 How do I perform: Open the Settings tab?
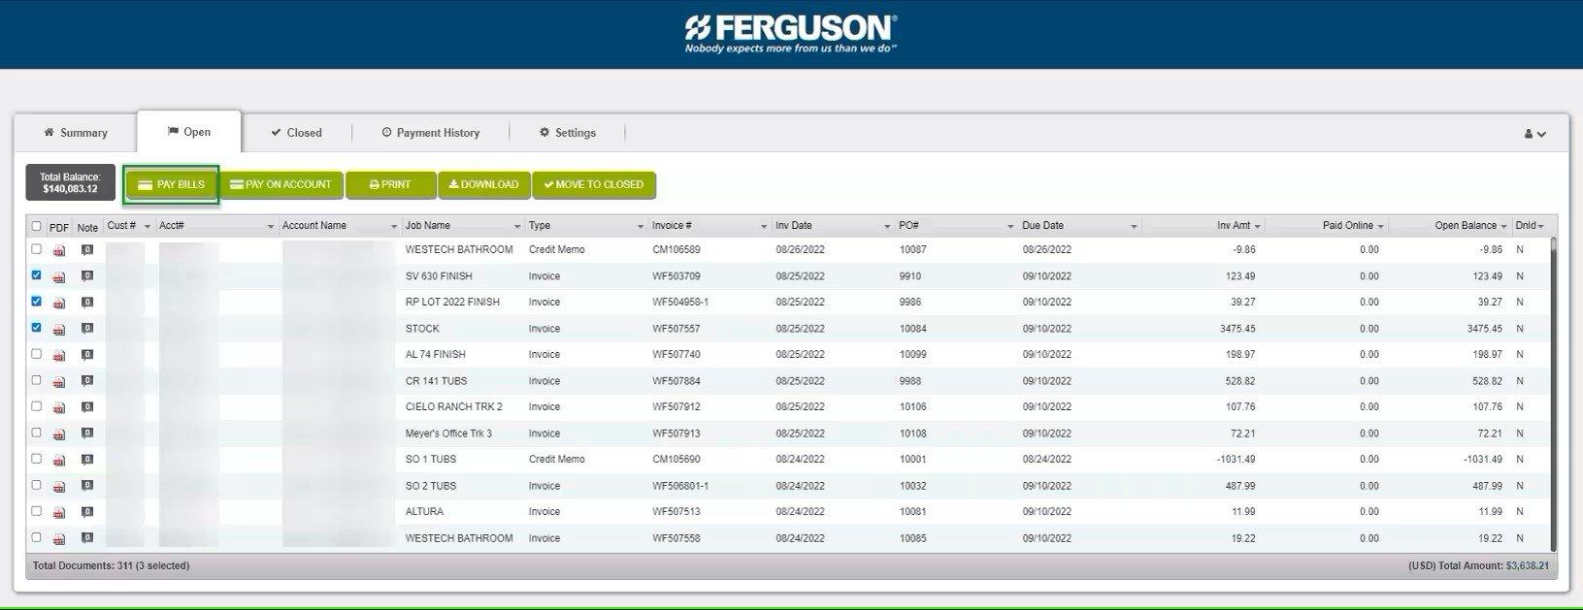[568, 133]
